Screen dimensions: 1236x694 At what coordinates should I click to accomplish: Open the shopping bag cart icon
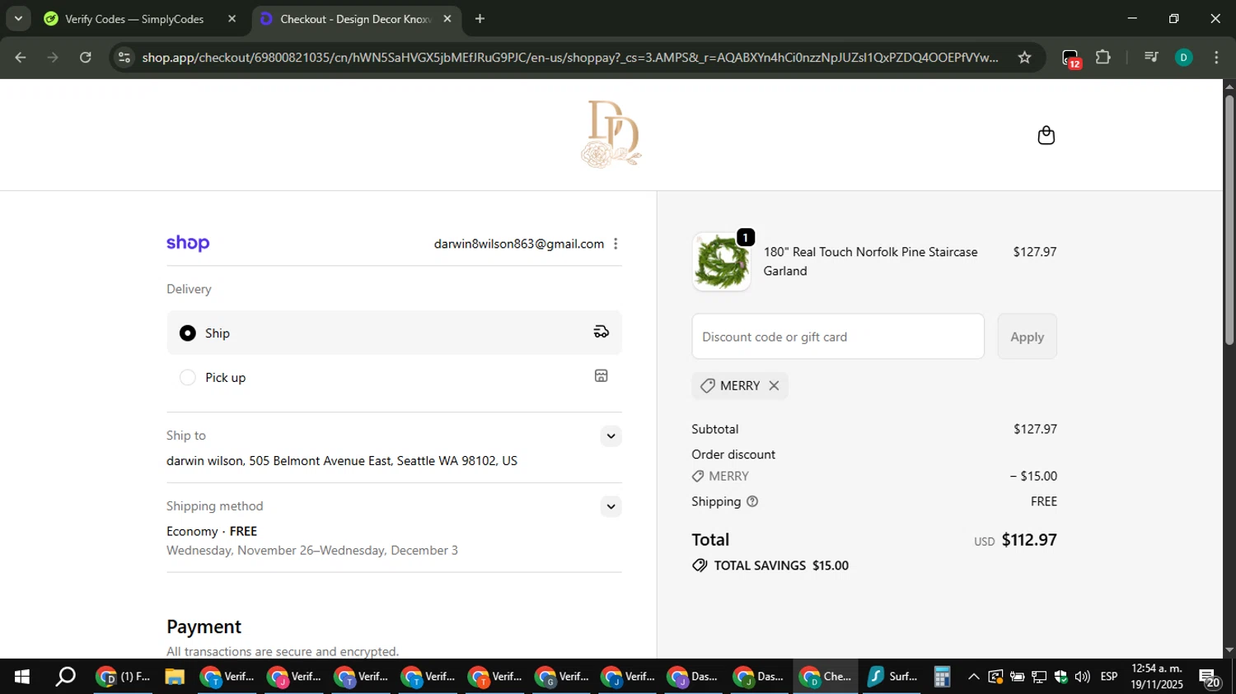1046,135
